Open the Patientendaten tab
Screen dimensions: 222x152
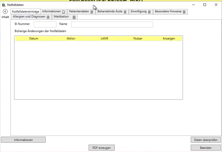click(x=79, y=12)
